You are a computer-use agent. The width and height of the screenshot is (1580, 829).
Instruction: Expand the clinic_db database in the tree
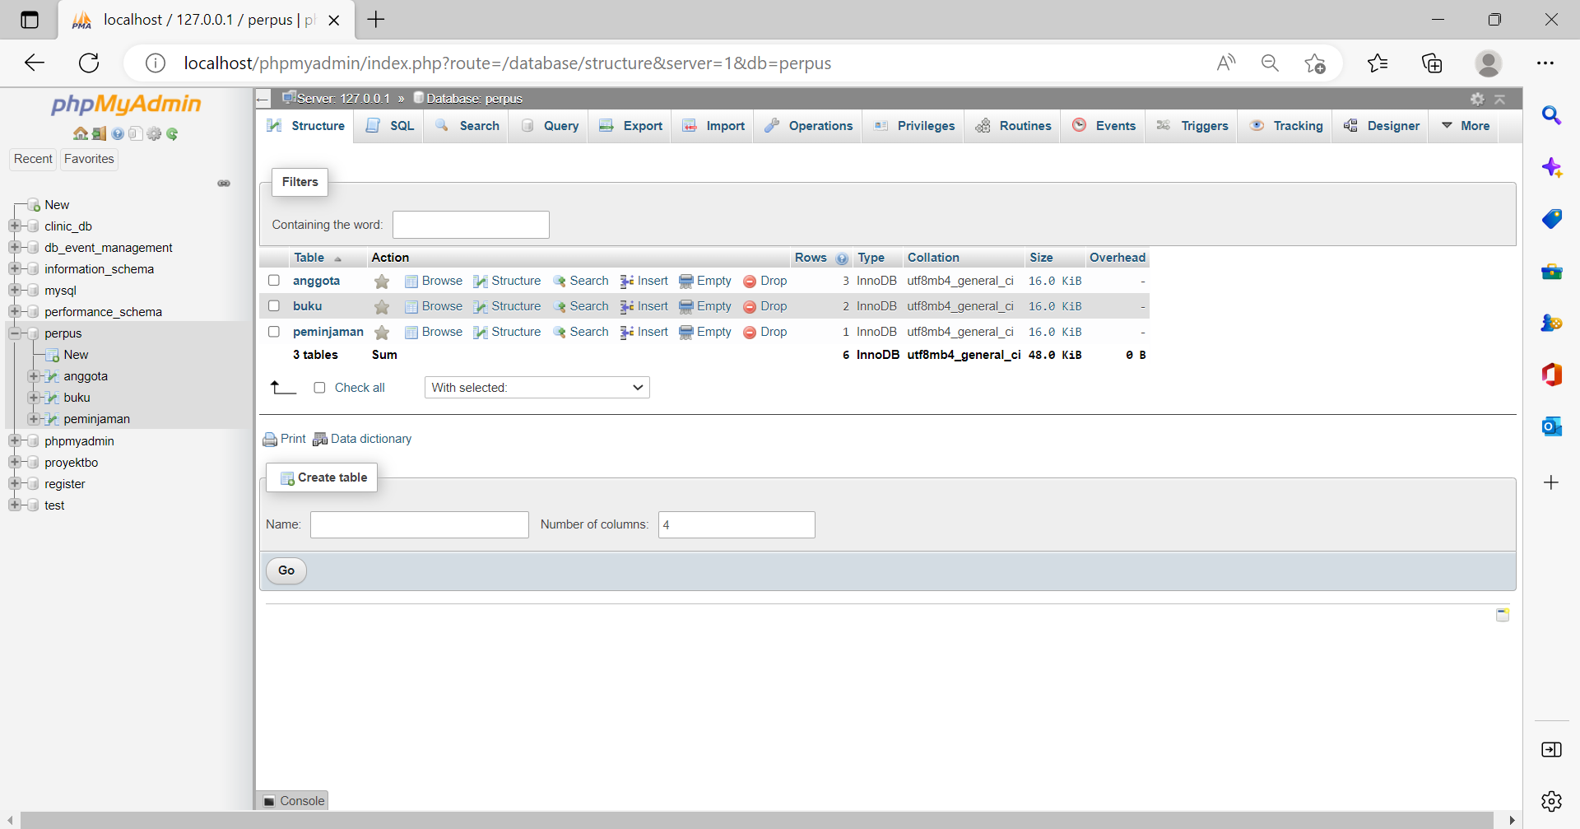click(15, 226)
